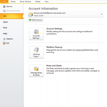
Task: Open the Send / Receive tab
Action: coord(25,2)
